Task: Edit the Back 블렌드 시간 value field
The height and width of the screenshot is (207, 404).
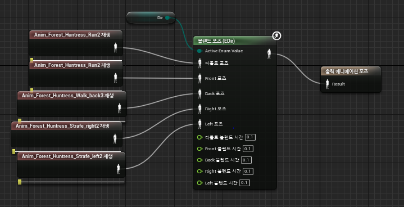Action: click(x=246, y=160)
